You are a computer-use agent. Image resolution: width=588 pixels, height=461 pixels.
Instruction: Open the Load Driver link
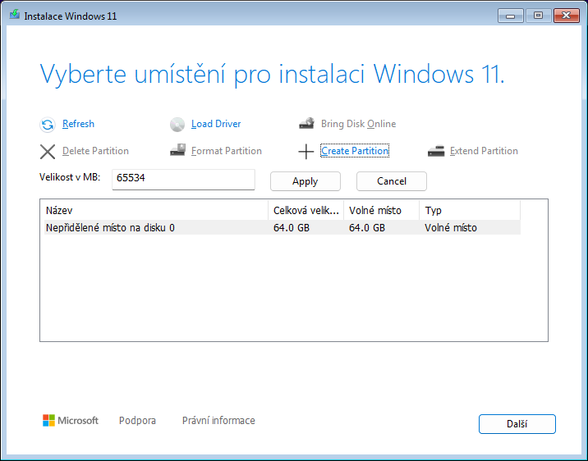[x=216, y=124]
